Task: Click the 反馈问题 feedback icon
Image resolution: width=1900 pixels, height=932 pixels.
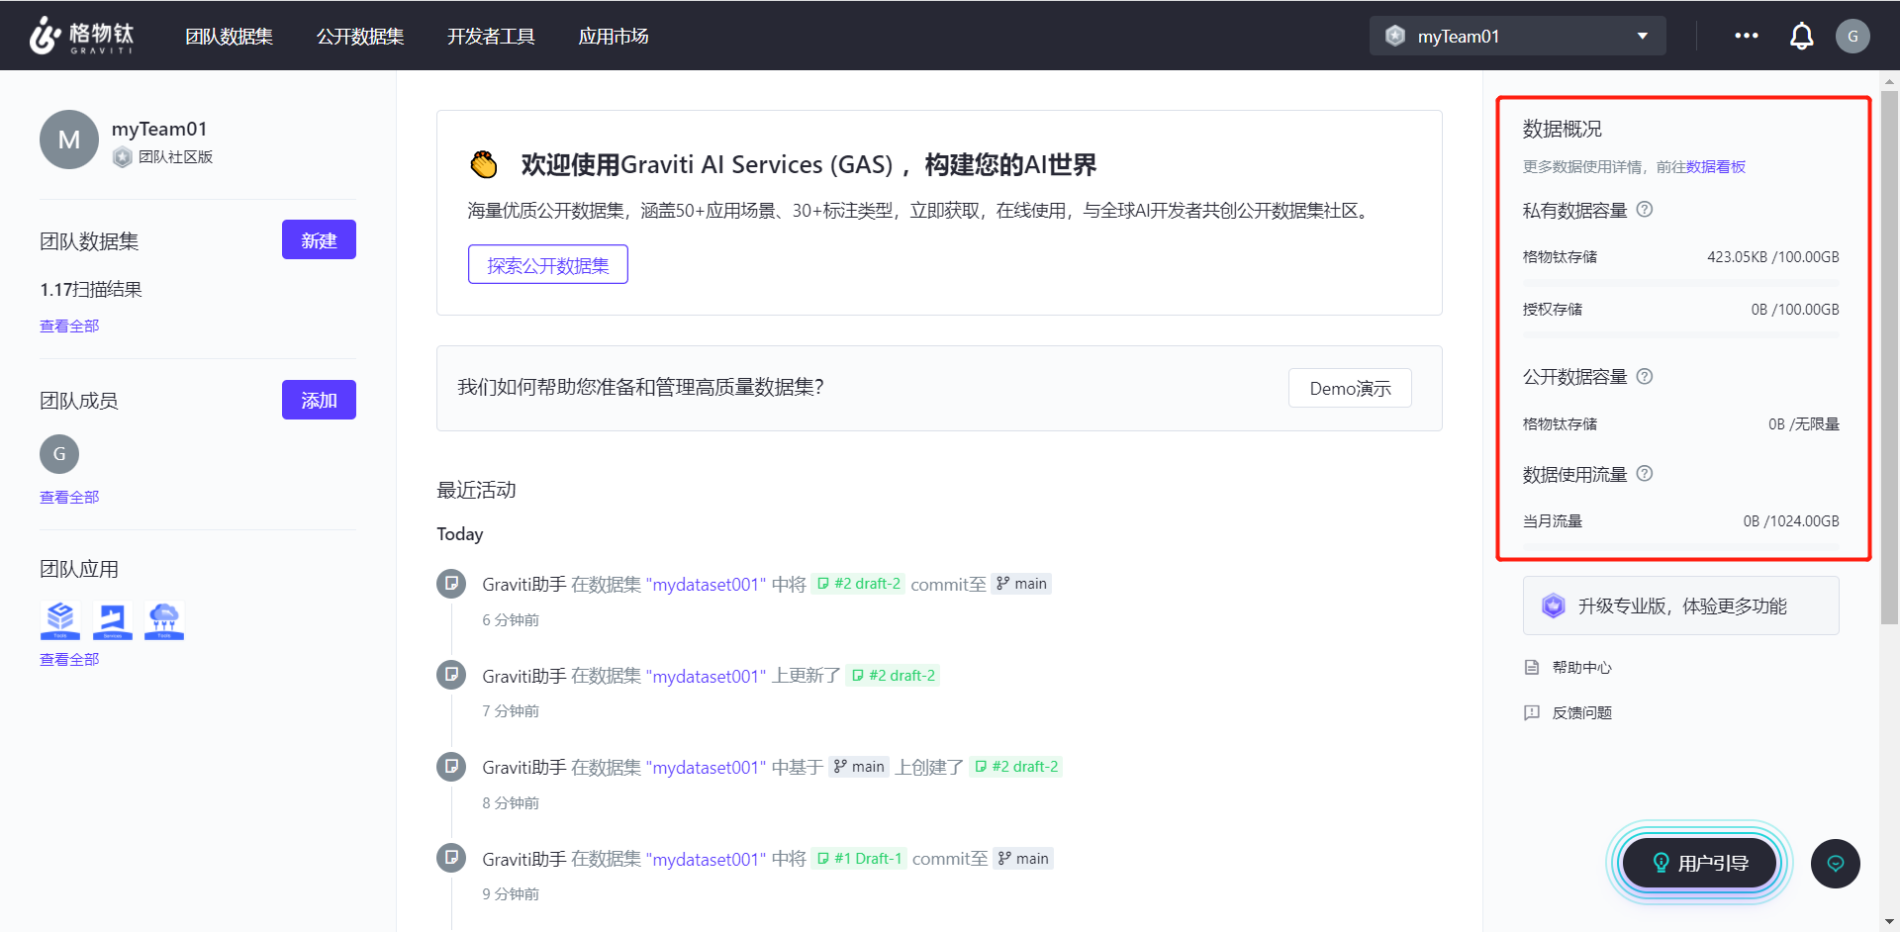Action: coord(1532,712)
